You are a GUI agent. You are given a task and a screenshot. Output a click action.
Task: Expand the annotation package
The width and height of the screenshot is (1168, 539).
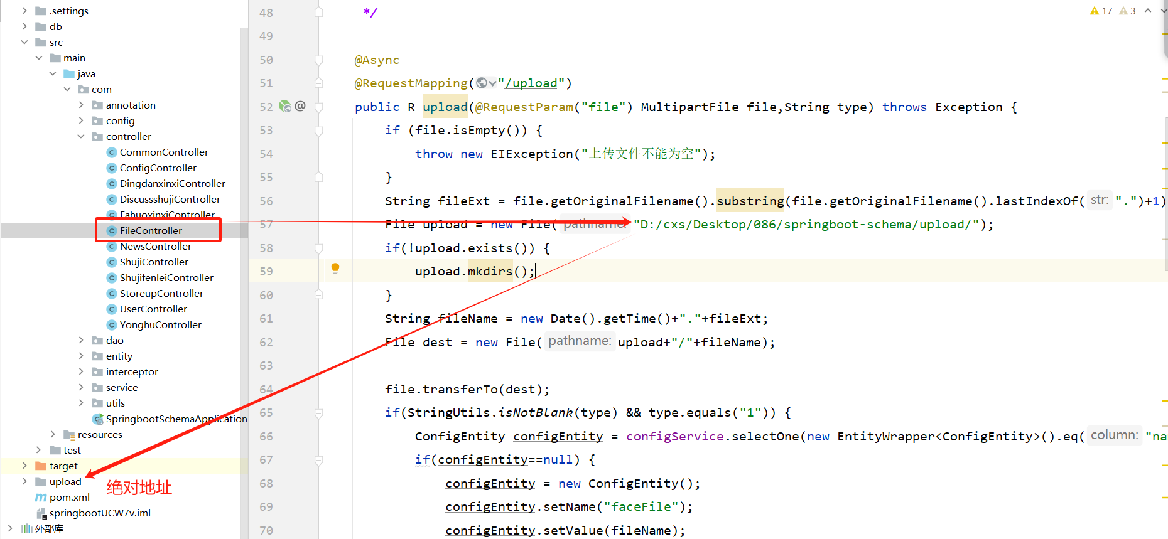click(x=81, y=105)
